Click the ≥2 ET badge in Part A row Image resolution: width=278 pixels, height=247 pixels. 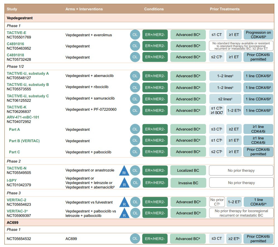[x=234, y=129]
